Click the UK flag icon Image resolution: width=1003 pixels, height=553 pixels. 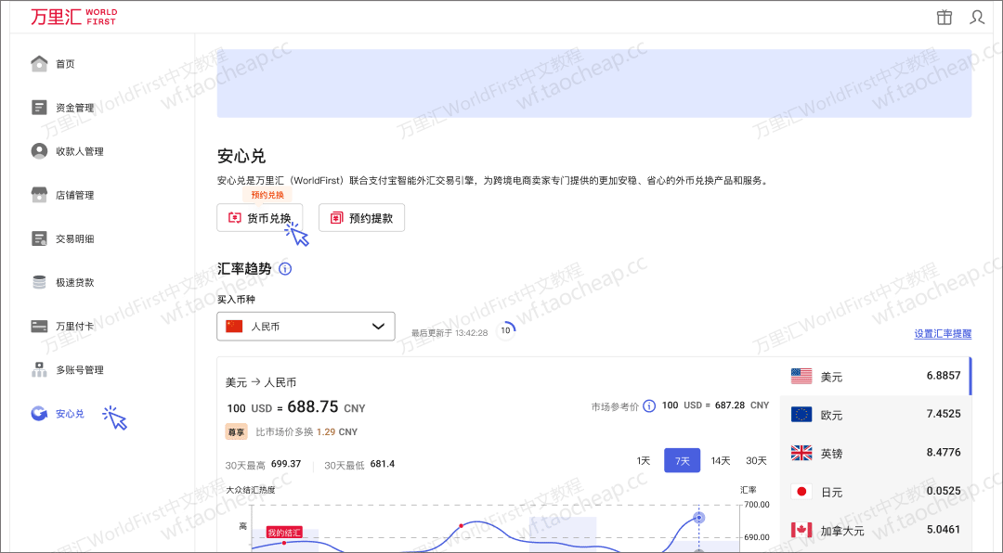tap(801, 453)
